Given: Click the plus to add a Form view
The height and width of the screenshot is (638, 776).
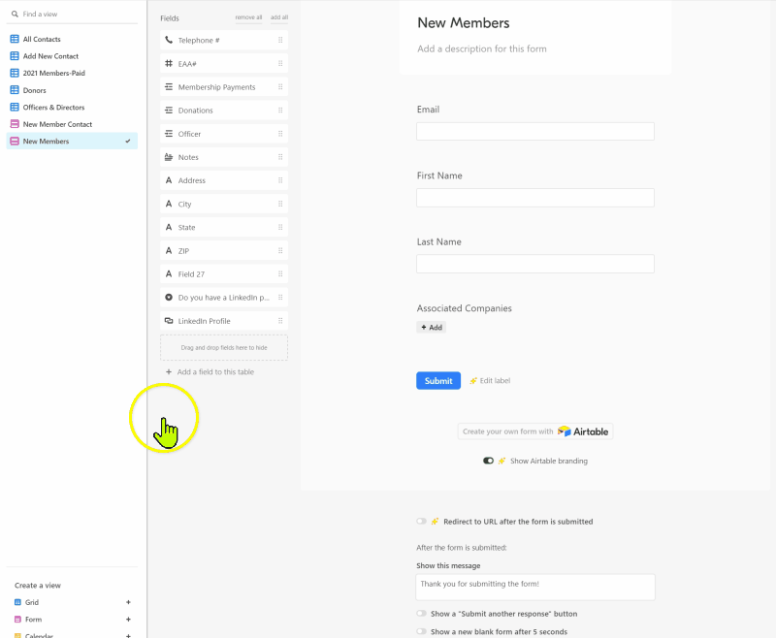Looking at the screenshot, I should [128, 620].
